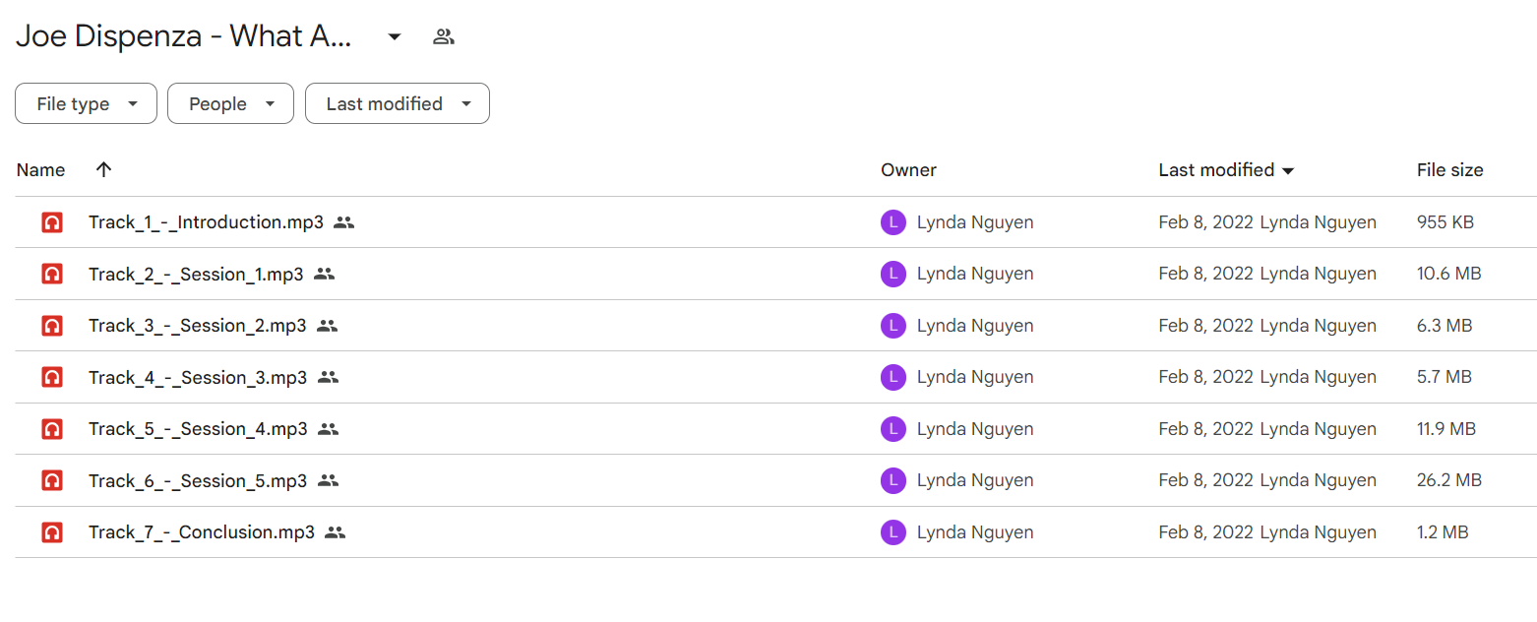This screenshot has width=1537, height=622.
Task: Open the Last modified filter dropdown
Action: pos(398,103)
